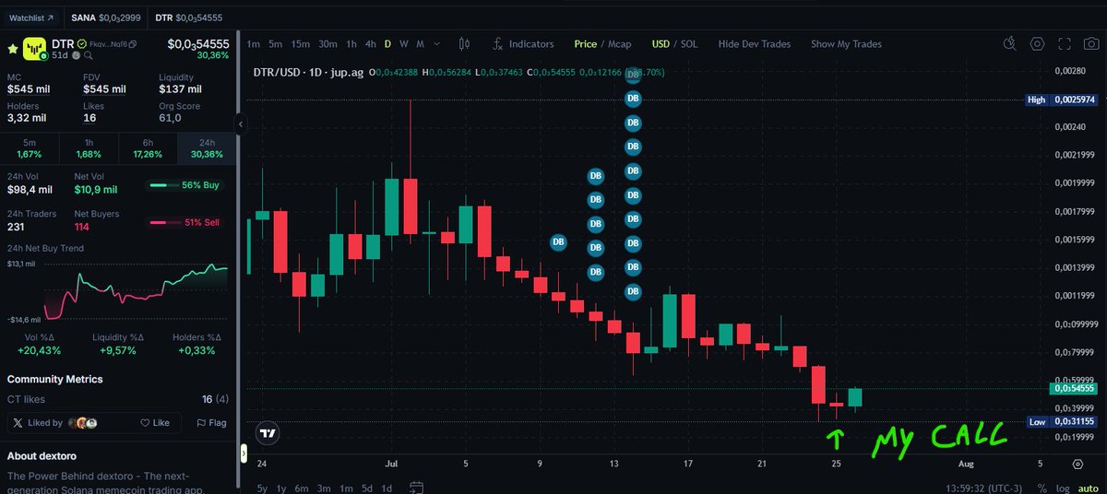Click the High 0,0025974 price label

[1064, 100]
